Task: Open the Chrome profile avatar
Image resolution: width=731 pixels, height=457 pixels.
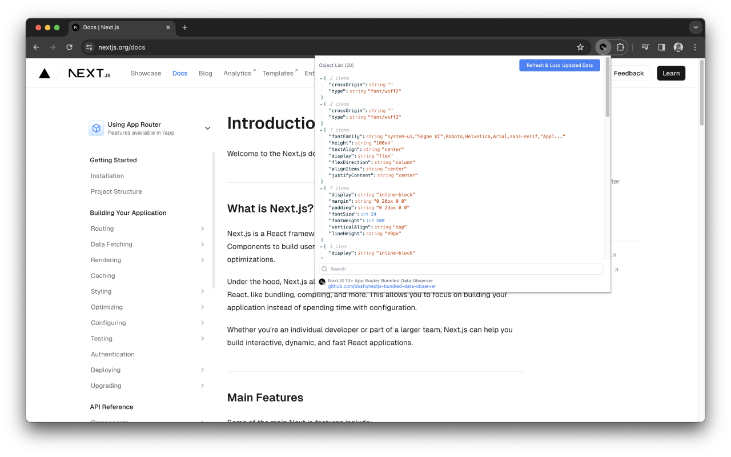Action: click(x=678, y=47)
